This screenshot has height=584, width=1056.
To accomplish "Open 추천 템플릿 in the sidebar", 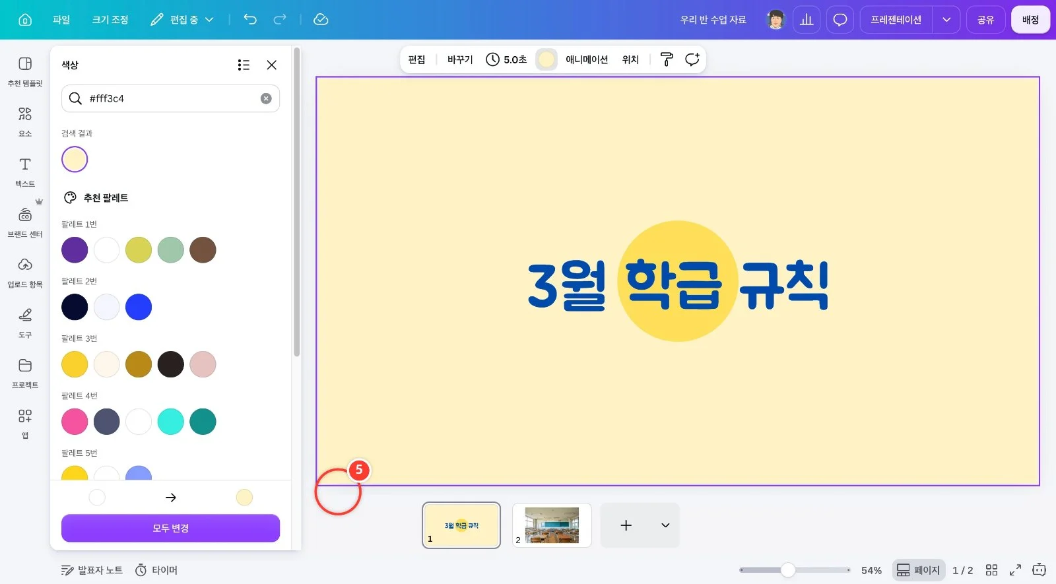I will (25, 71).
